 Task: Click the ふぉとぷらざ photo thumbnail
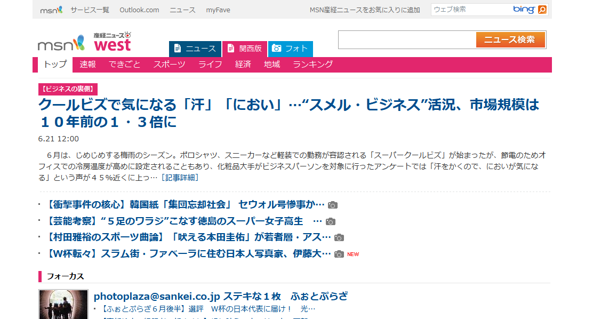(x=63, y=304)
